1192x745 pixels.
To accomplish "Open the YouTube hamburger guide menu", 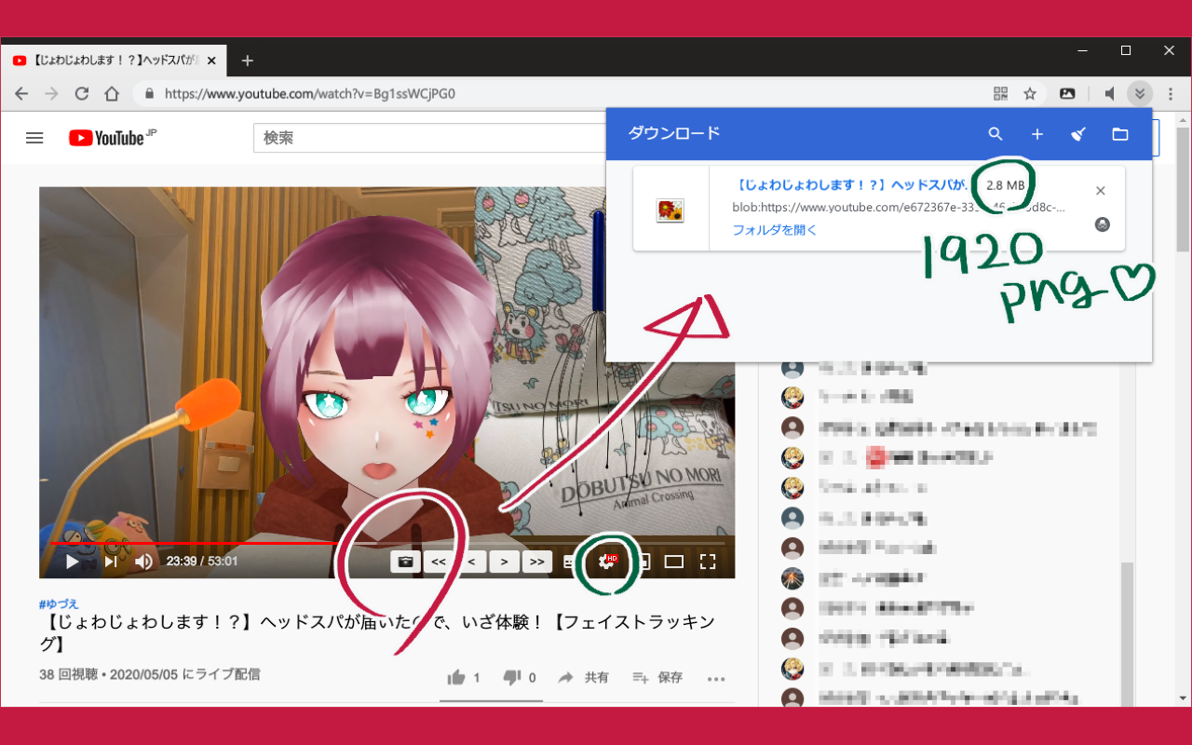I will 34,138.
